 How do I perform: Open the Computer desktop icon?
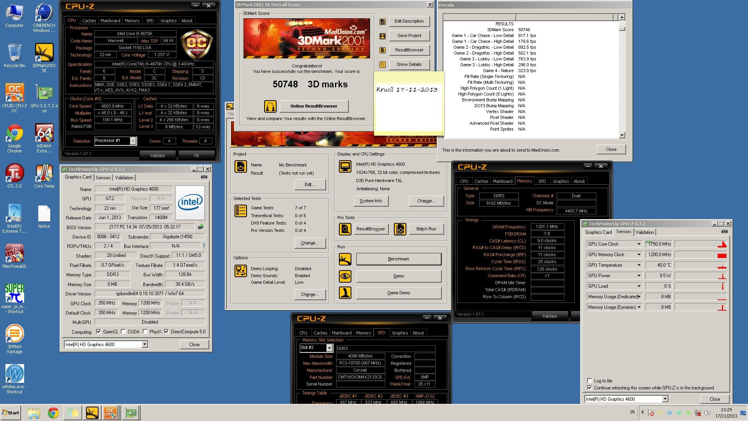pyautogui.click(x=14, y=16)
